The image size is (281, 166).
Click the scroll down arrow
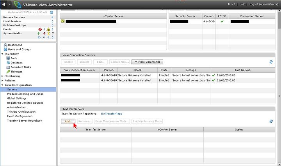pyautogui.click(x=279, y=164)
